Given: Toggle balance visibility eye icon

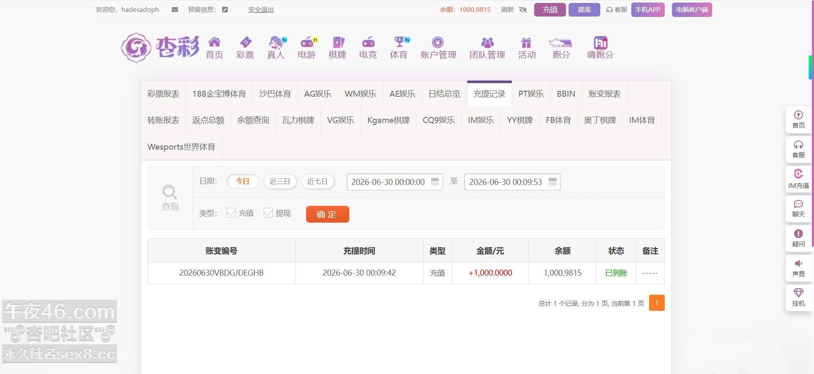Looking at the screenshot, I should pos(523,10).
